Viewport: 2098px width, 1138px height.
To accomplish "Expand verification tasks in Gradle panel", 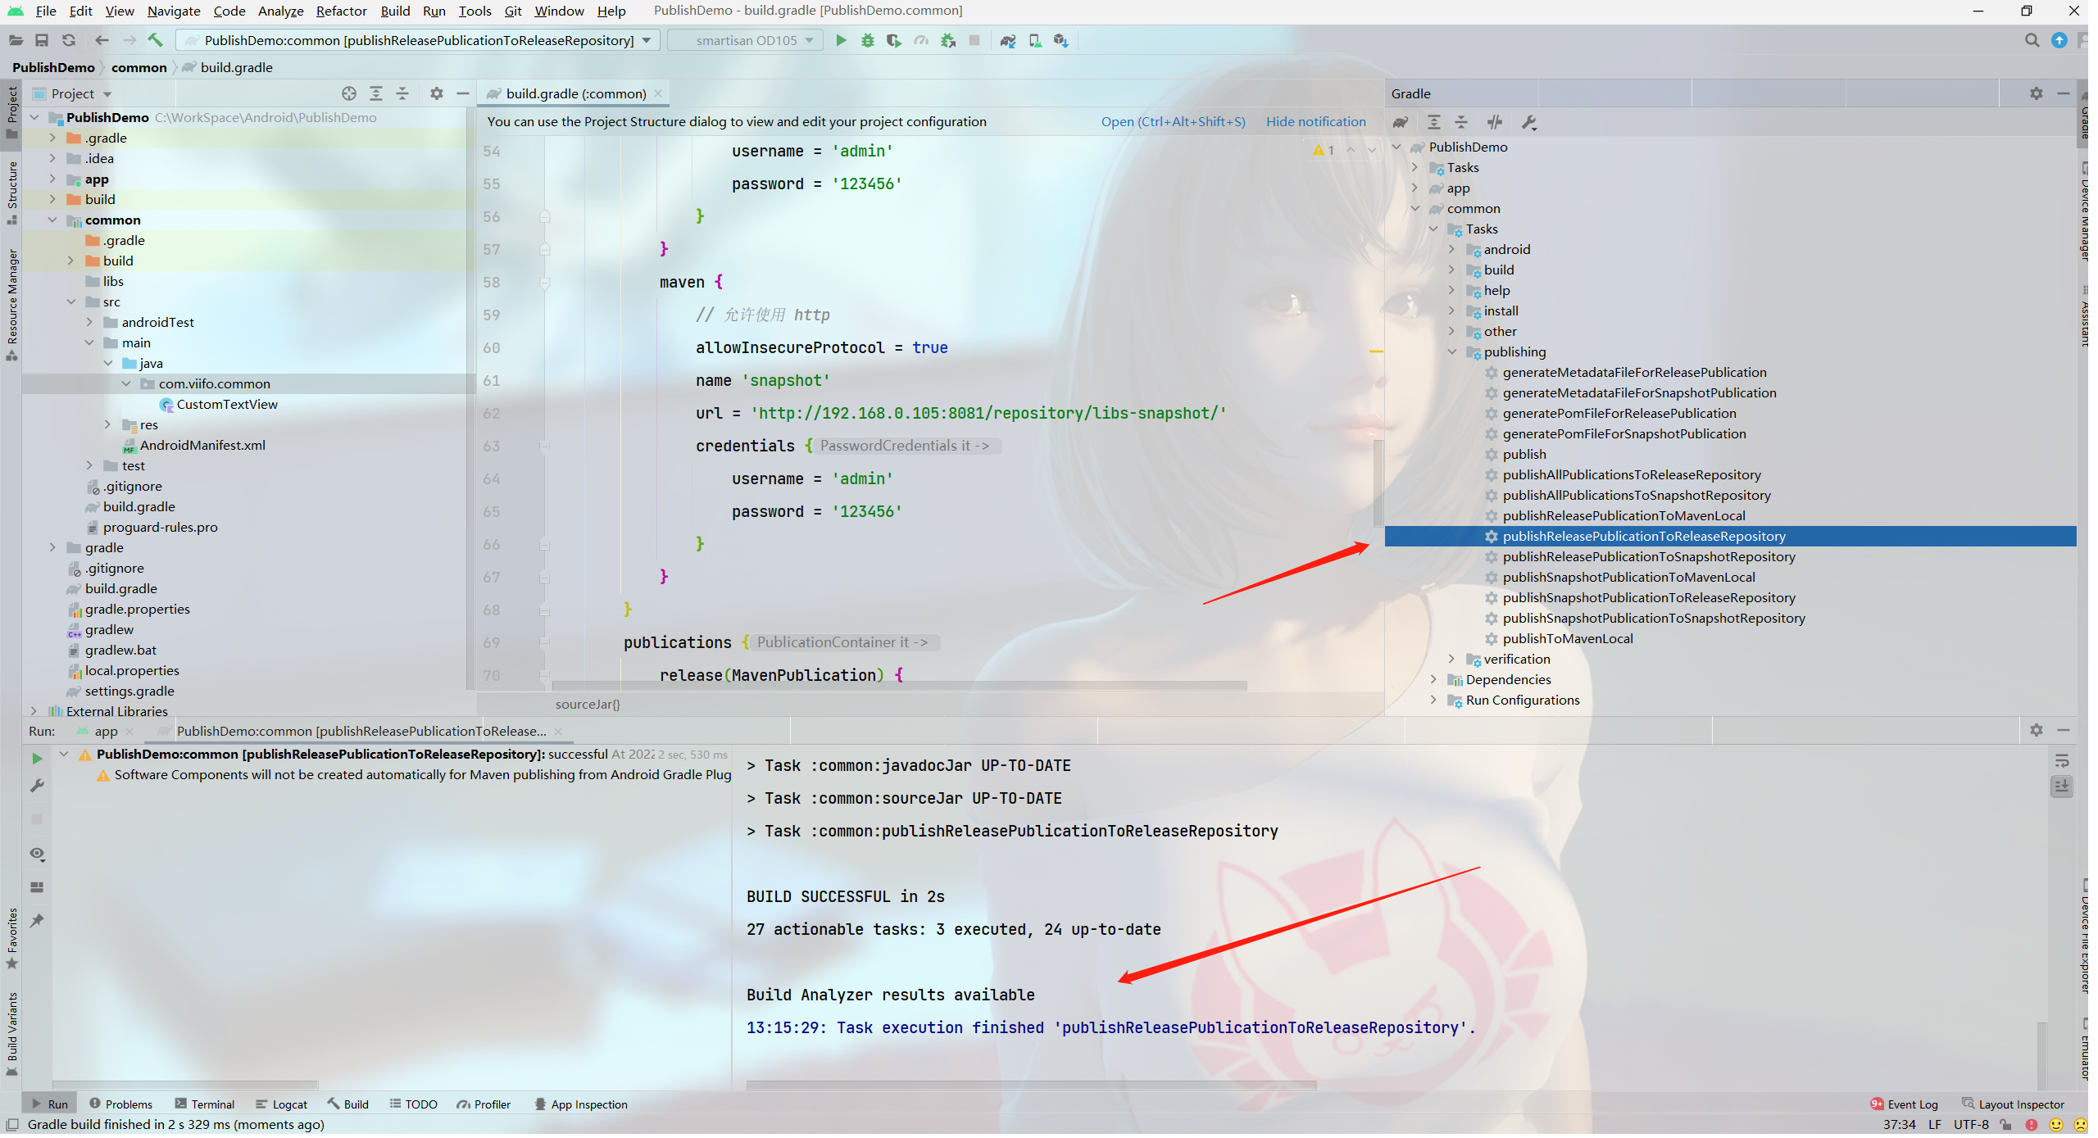I will 1451,659.
